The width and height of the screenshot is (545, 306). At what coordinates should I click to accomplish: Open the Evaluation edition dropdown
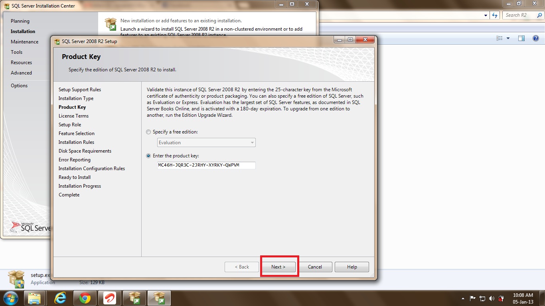pos(206,143)
